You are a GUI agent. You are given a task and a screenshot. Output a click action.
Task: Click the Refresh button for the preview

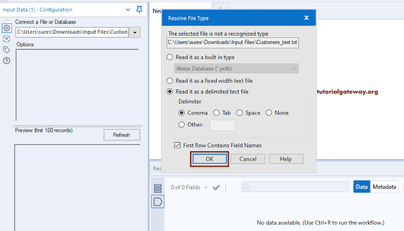click(x=122, y=135)
